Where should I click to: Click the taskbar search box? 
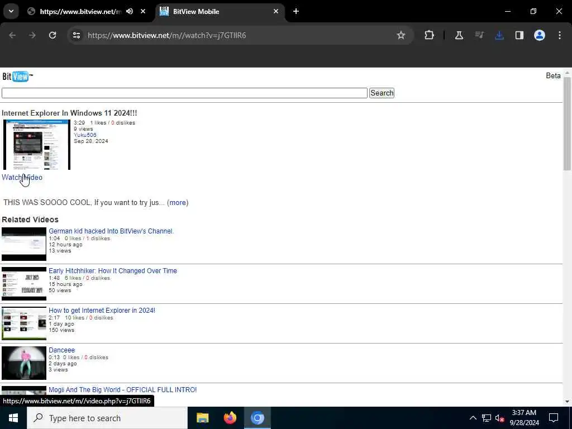[107, 418]
